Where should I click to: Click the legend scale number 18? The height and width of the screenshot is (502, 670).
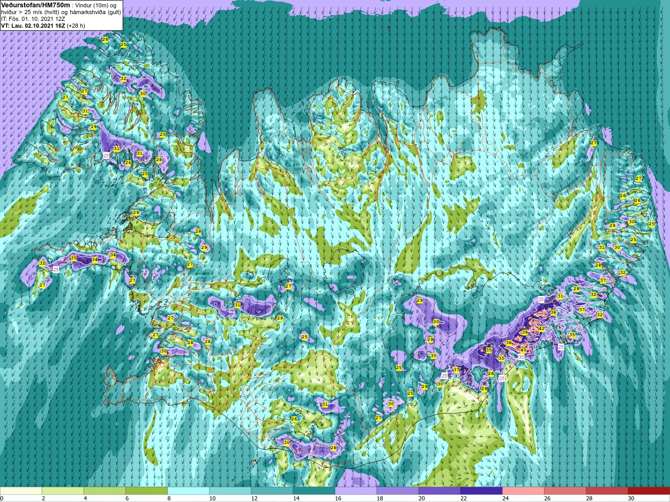pyautogui.click(x=379, y=498)
